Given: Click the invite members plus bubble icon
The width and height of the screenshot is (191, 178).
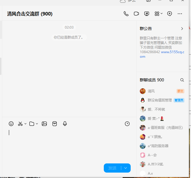Looking at the screenshot, I should [170, 14].
